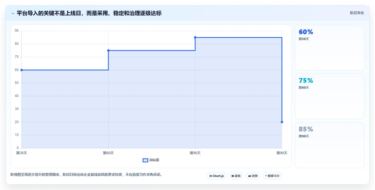Click the y-axis label 0
The height and width of the screenshot is (190, 375).
17,148
